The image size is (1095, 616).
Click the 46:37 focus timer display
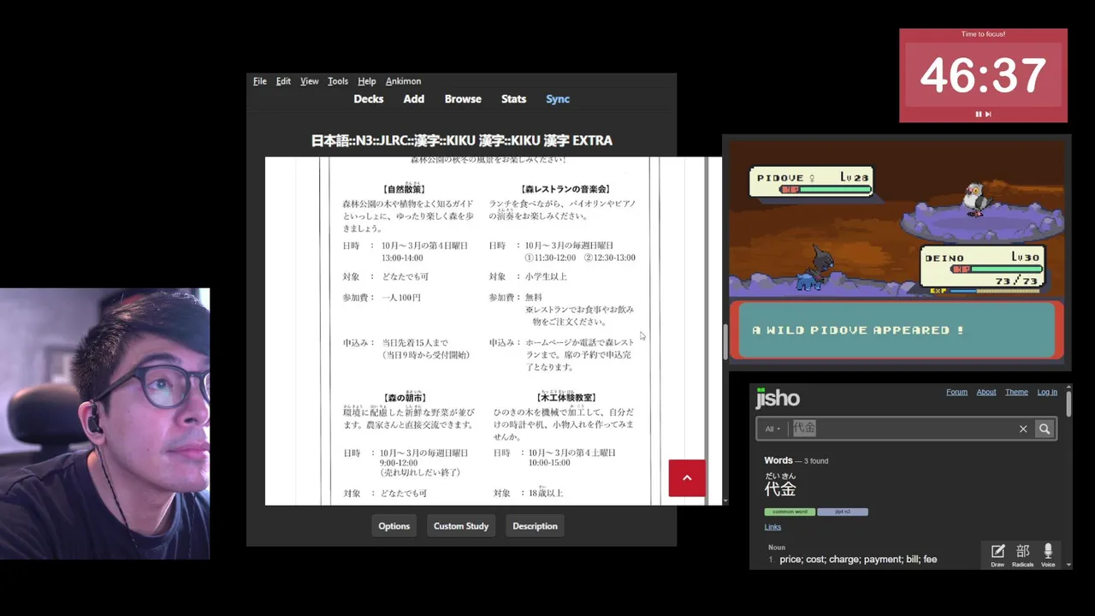(983, 75)
